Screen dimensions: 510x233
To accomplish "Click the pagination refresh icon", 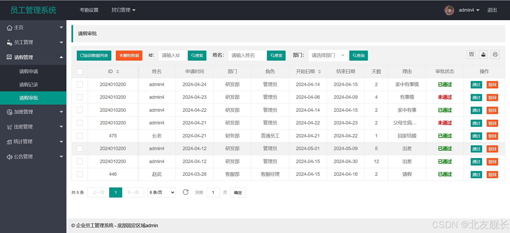I will (186, 192).
